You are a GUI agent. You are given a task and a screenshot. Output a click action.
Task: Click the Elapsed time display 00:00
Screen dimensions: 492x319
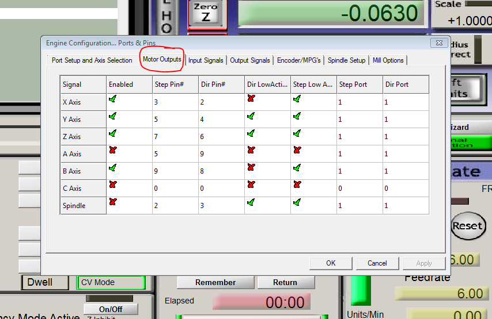(x=262, y=301)
